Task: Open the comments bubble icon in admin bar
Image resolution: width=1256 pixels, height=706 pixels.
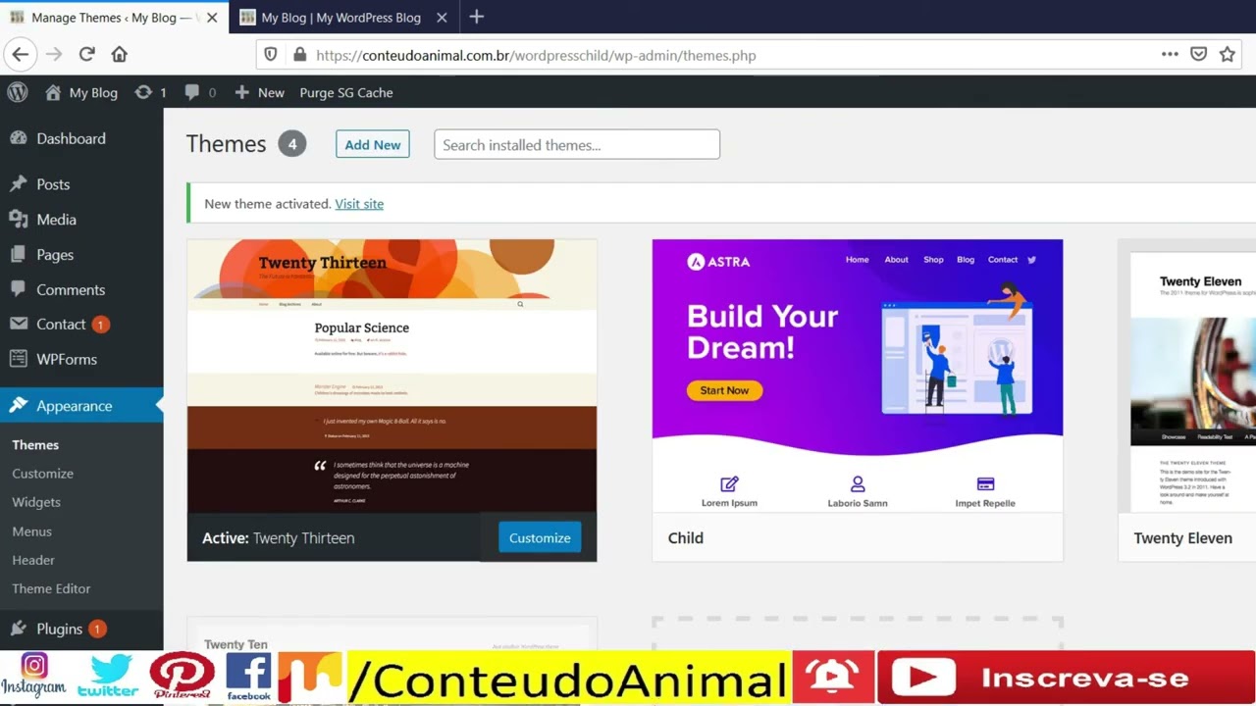Action: 192,92
